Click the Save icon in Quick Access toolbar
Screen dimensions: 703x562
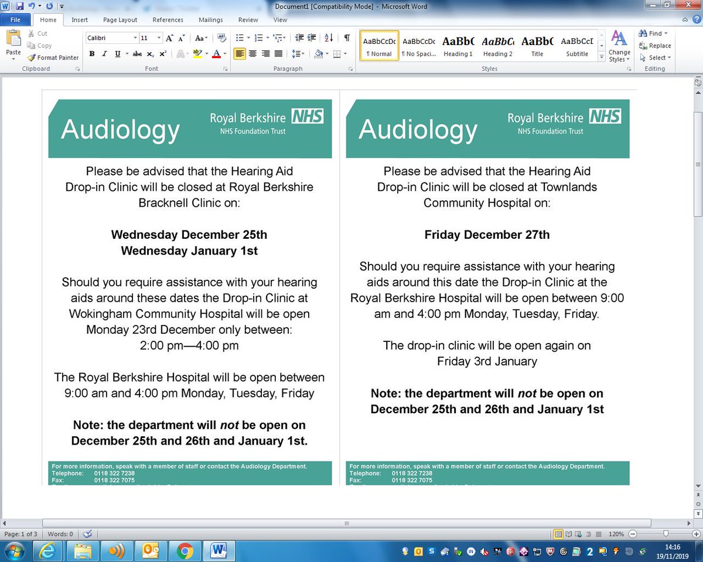click(x=19, y=6)
